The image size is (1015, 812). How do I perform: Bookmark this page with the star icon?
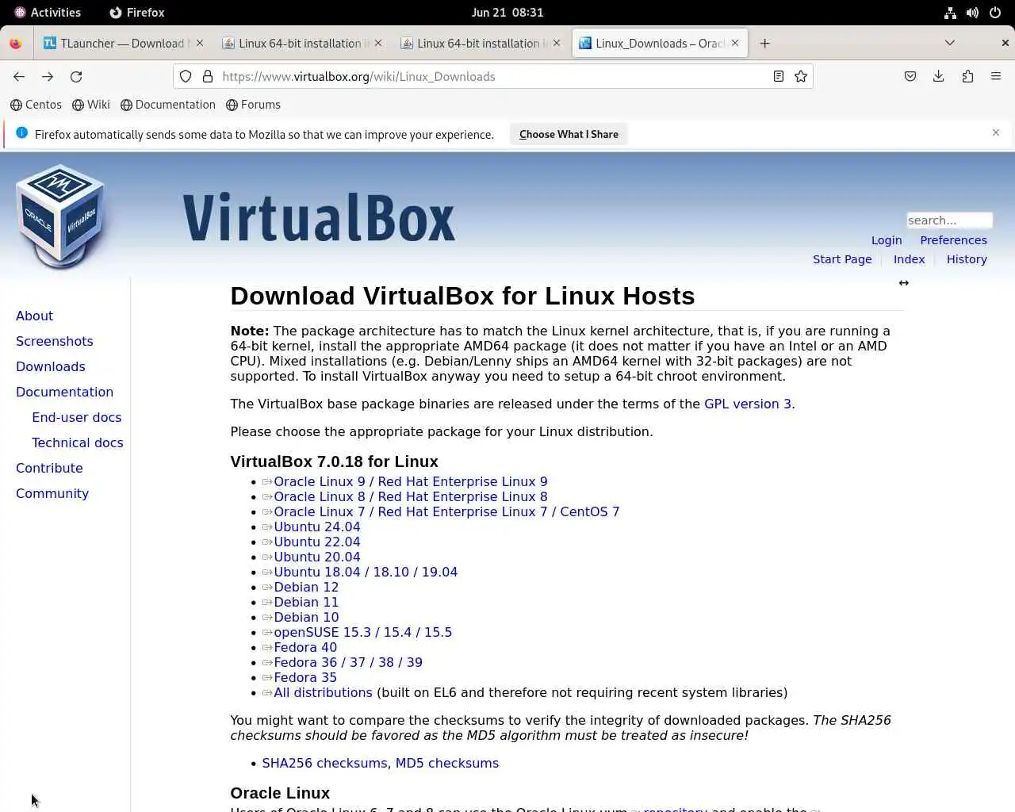point(801,76)
